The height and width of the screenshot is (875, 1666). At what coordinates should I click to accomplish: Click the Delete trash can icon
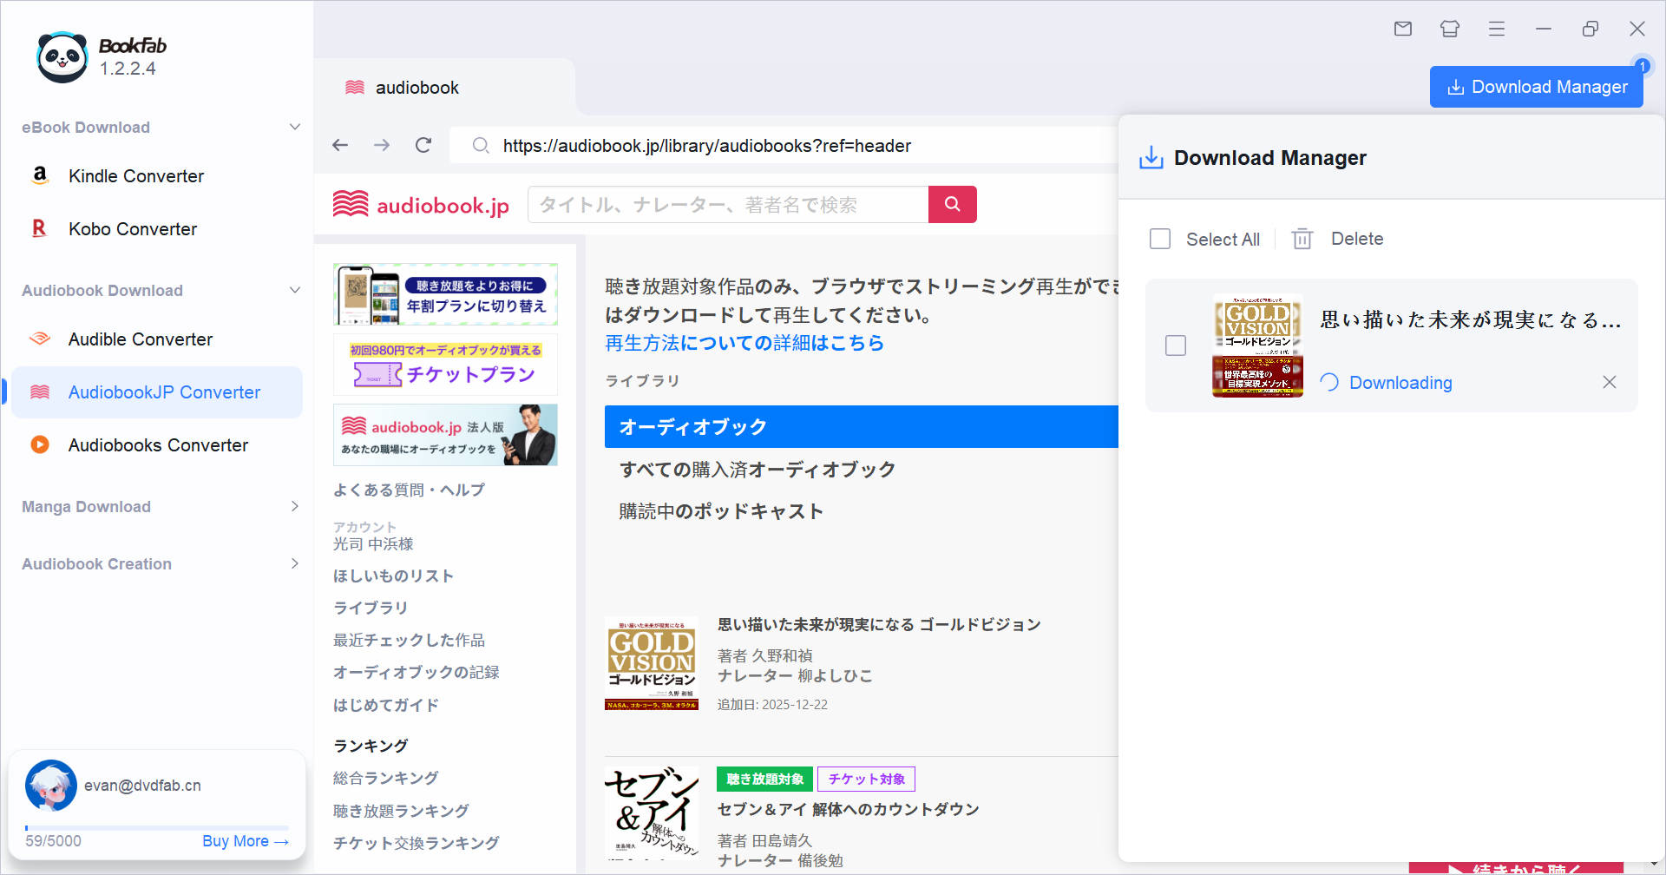coord(1302,239)
